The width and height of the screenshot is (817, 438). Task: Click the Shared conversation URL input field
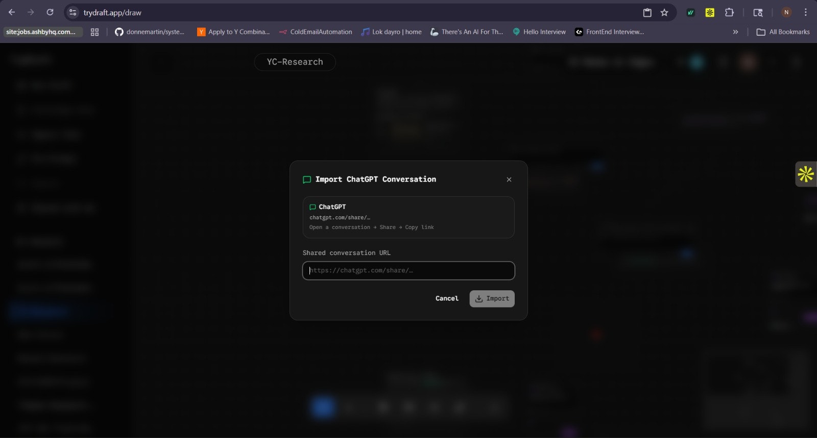[408, 270]
